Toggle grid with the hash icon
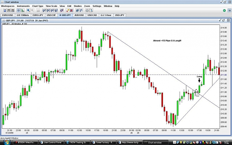 (77, 10)
